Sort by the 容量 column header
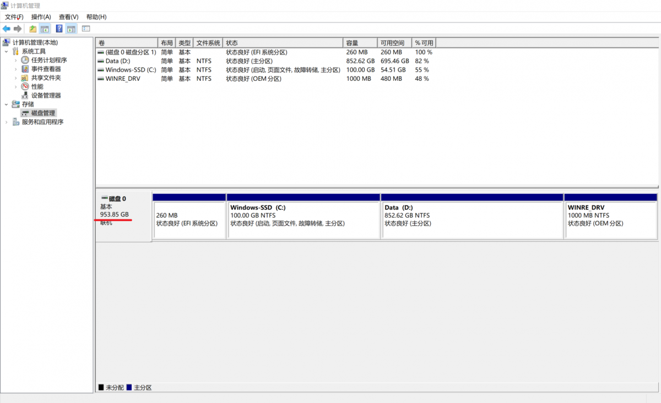Viewport: 661px width, 403px height. [x=360, y=43]
